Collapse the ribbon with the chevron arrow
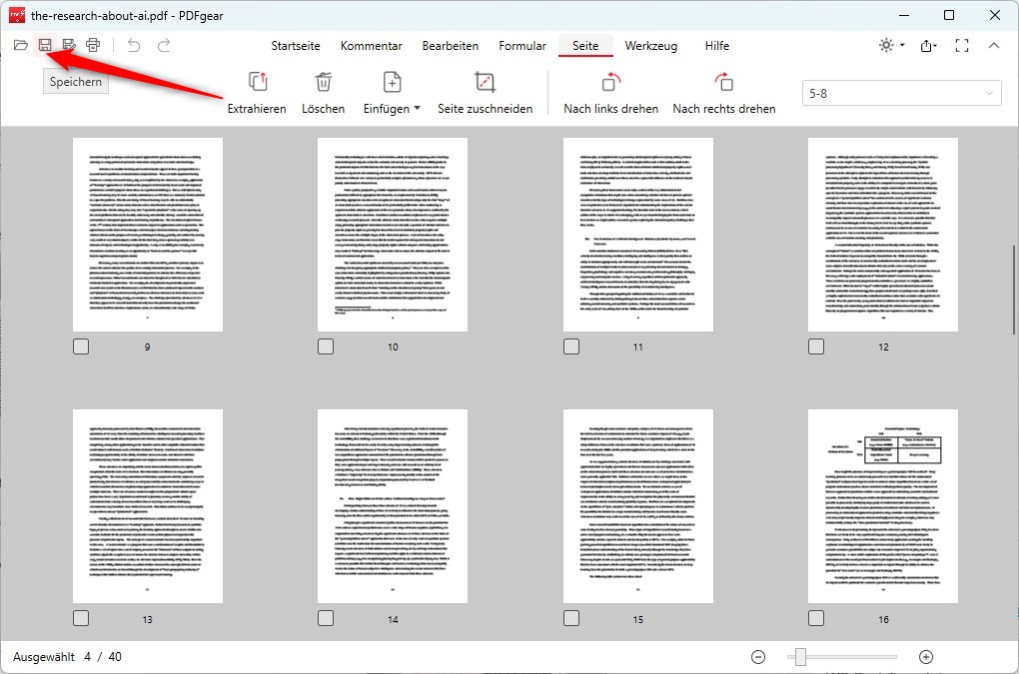Screen dimensions: 1019x674 pos(994,45)
